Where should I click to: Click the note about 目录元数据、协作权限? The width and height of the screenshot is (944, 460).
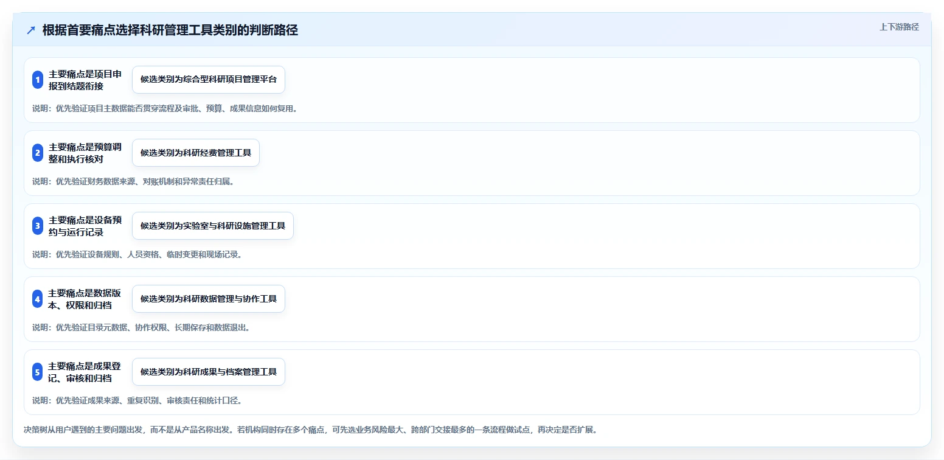141,327
